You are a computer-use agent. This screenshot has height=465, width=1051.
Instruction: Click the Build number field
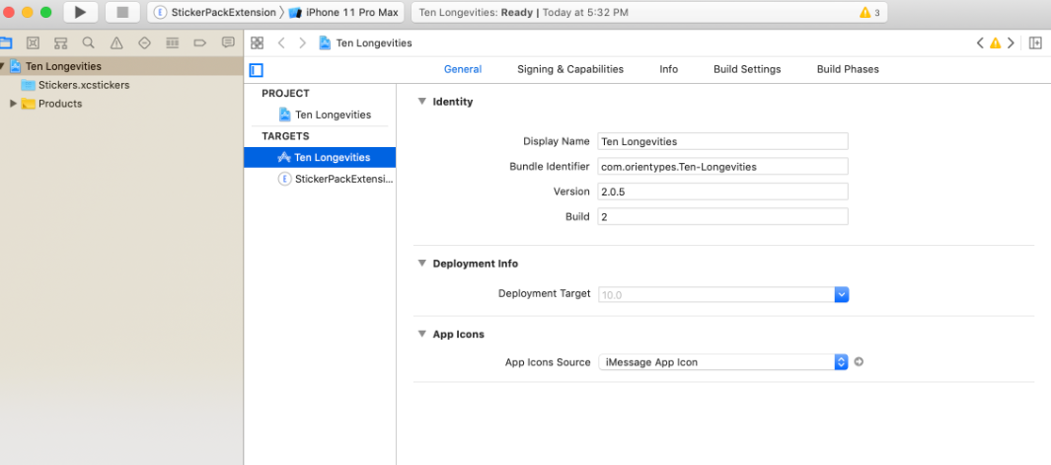722,217
